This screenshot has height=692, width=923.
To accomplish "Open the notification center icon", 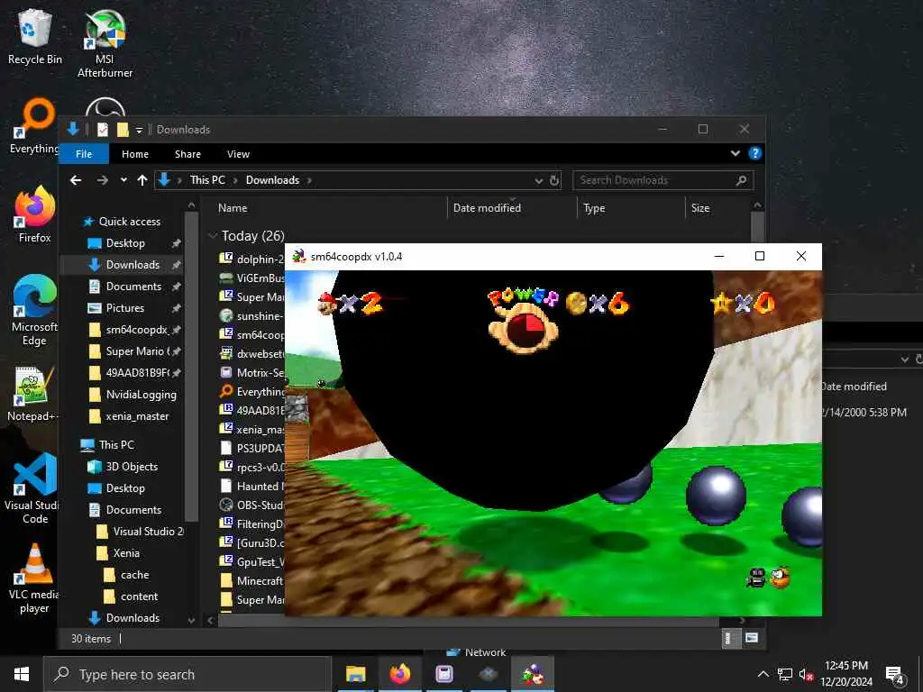I will 895,676.
